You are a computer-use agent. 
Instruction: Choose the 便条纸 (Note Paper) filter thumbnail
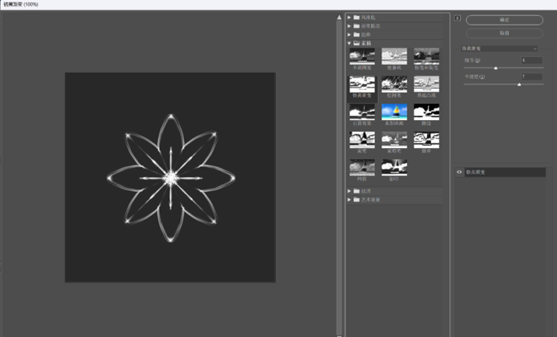coord(394,56)
